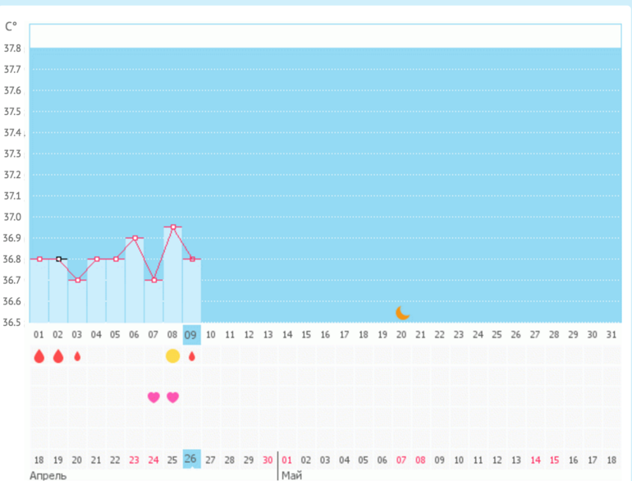
Task: Click the 37.0 temperature axis label
Action: 12,218
